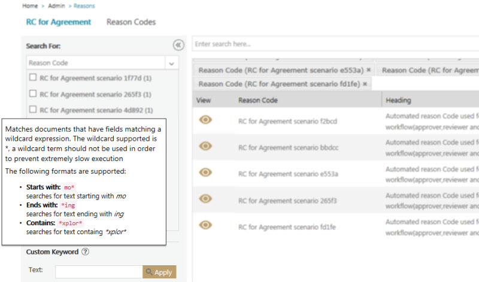Click the Custom Keyword text input field

98,272
